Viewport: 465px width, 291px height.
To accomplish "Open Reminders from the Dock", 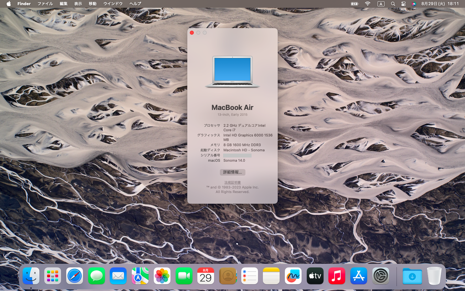I will pyautogui.click(x=250, y=276).
